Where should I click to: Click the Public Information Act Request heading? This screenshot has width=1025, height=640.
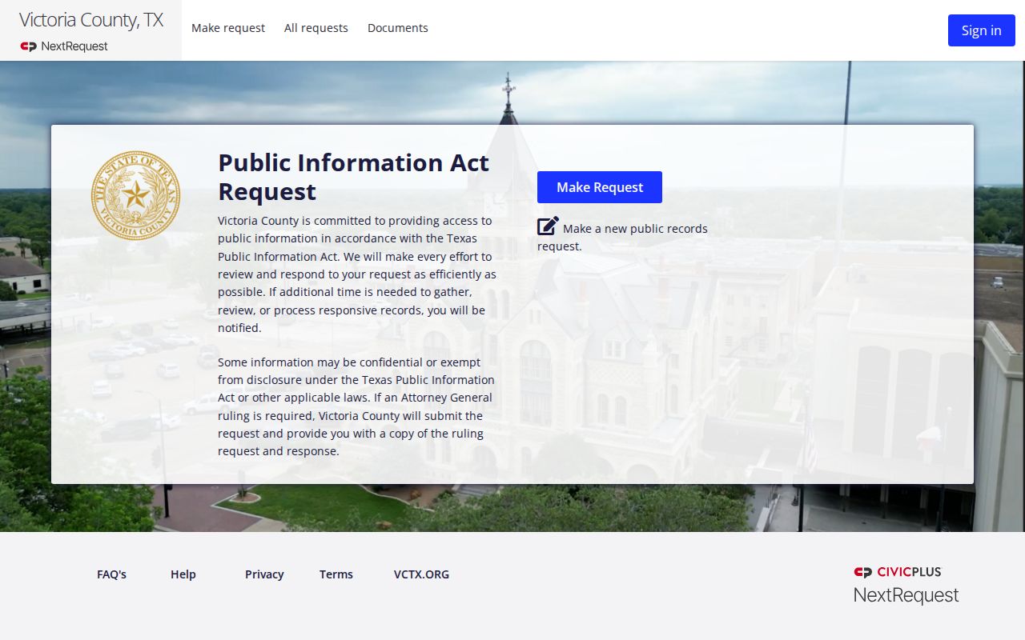pyautogui.click(x=354, y=177)
